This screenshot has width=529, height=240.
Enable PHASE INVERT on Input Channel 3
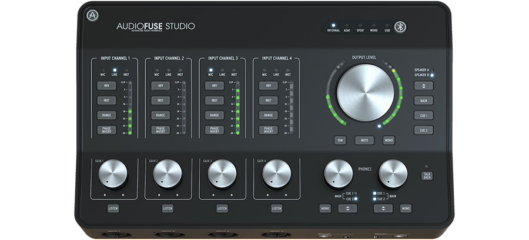tap(214, 130)
